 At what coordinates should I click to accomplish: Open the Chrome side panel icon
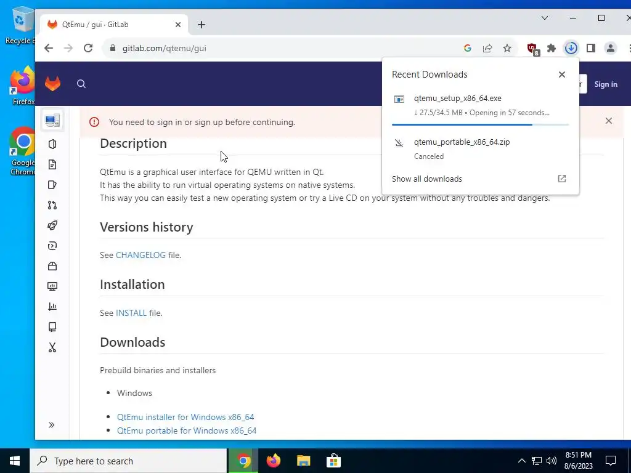pos(591,48)
